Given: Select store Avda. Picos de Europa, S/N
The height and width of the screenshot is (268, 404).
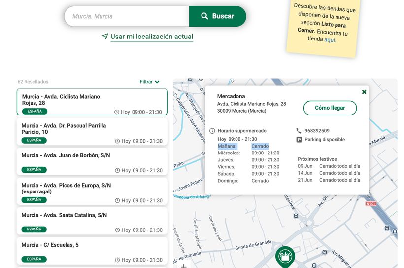Looking at the screenshot, I should [92, 191].
